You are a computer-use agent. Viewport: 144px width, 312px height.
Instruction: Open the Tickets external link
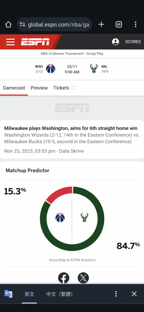pos(64,88)
